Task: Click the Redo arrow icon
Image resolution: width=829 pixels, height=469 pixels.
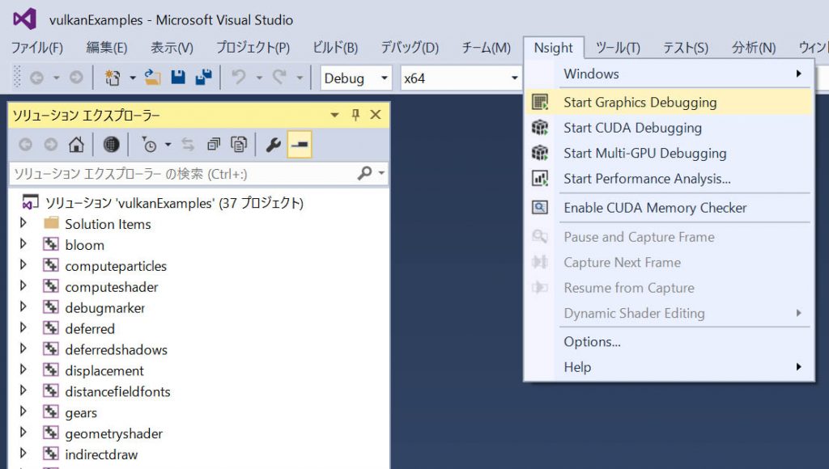Action: tap(279, 78)
